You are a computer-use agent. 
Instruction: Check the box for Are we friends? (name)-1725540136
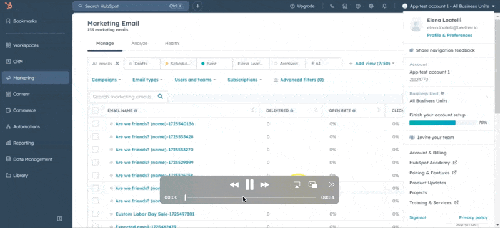(x=96, y=124)
